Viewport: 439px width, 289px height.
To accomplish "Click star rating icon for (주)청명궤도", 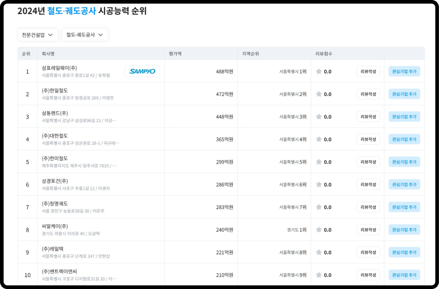I will pyautogui.click(x=319, y=207).
